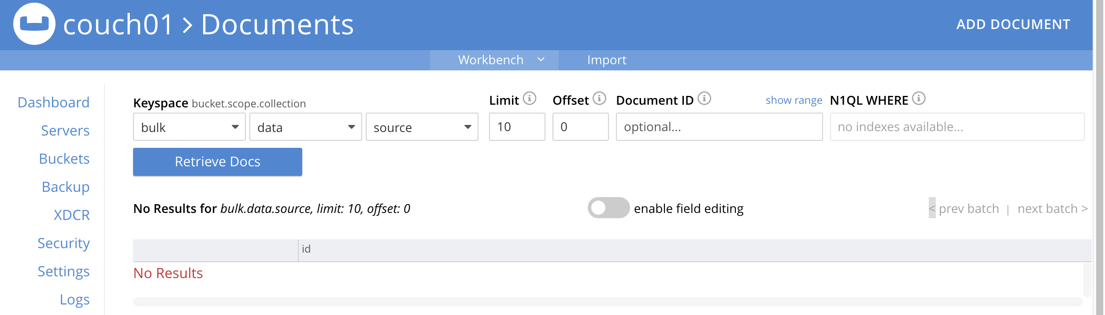Click the Offset info icon
This screenshot has width=1105, height=315.
coord(599,99)
